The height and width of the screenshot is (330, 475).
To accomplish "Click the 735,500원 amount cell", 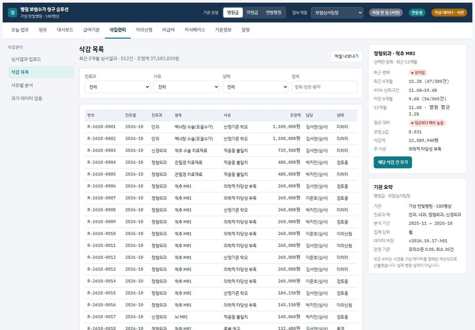I will (289, 150).
